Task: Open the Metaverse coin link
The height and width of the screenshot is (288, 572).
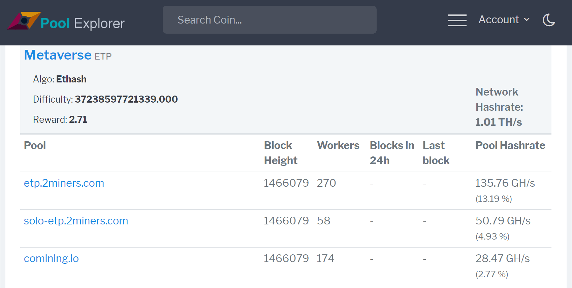Action: pyautogui.click(x=58, y=55)
